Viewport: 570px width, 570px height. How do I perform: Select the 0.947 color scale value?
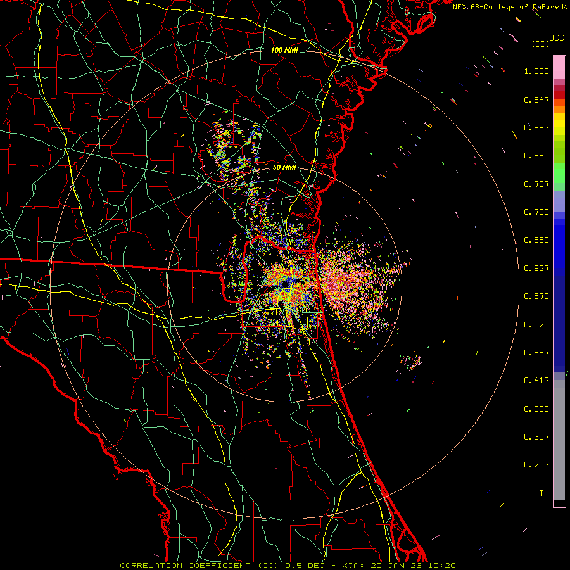click(x=536, y=99)
